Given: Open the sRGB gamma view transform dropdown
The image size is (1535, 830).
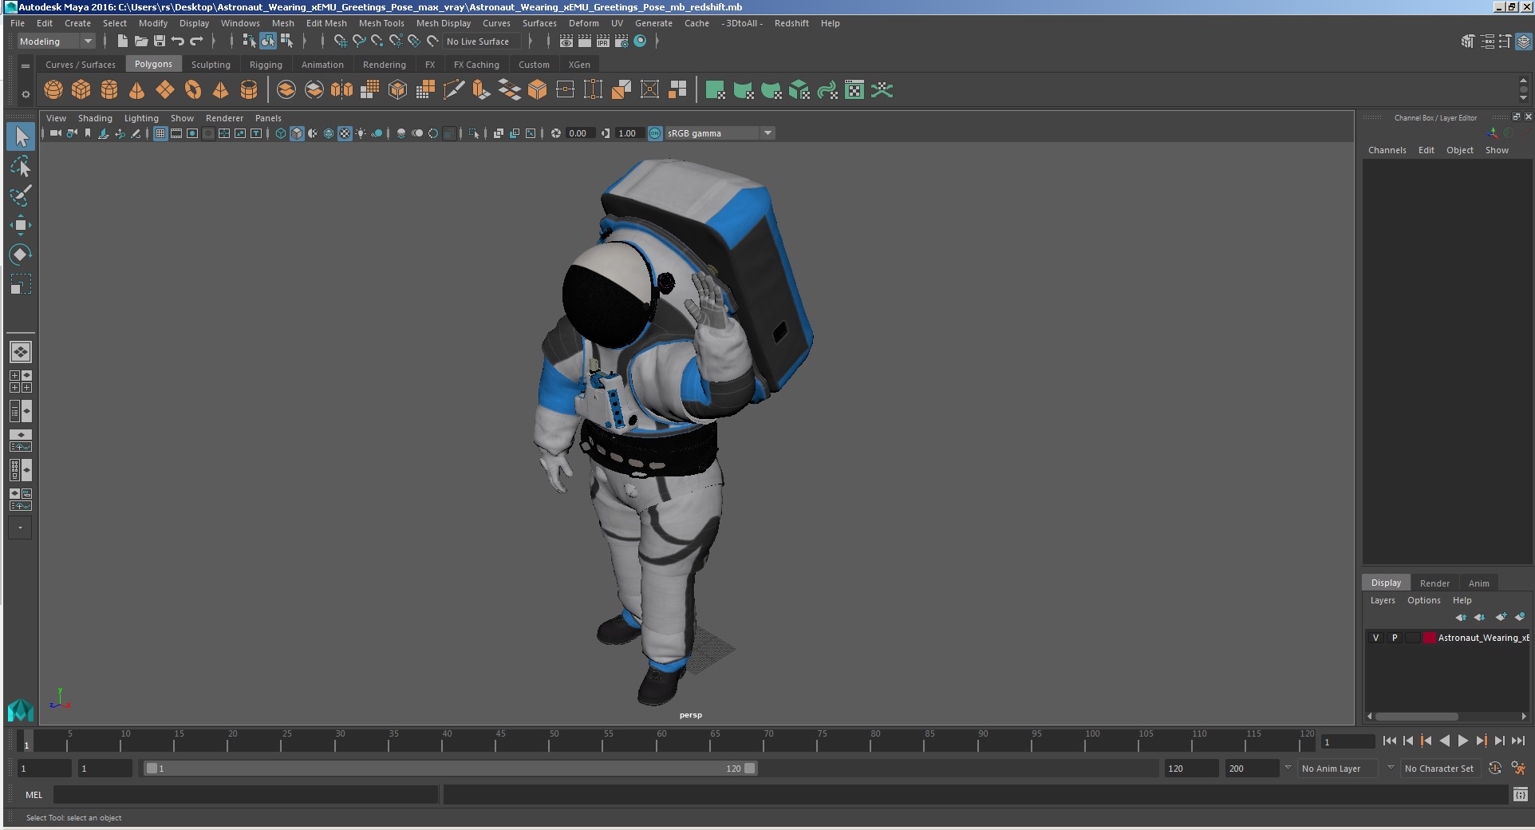Looking at the screenshot, I should [x=720, y=133].
